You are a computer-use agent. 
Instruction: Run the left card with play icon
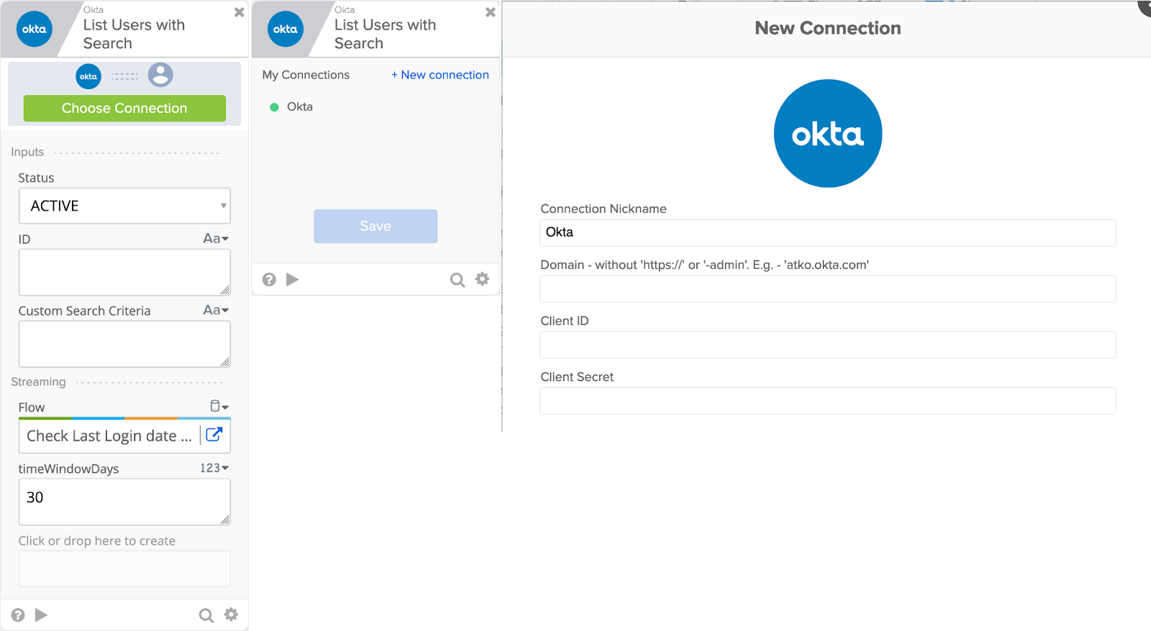(41, 615)
